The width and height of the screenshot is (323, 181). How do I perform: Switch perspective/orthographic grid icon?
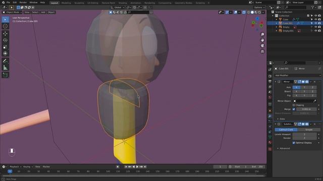point(262,51)
